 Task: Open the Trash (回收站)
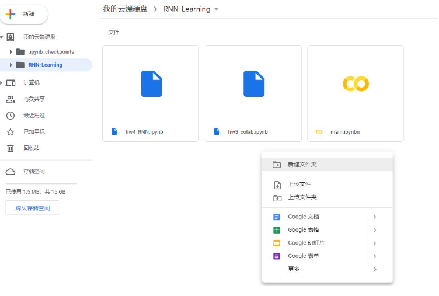32,148
